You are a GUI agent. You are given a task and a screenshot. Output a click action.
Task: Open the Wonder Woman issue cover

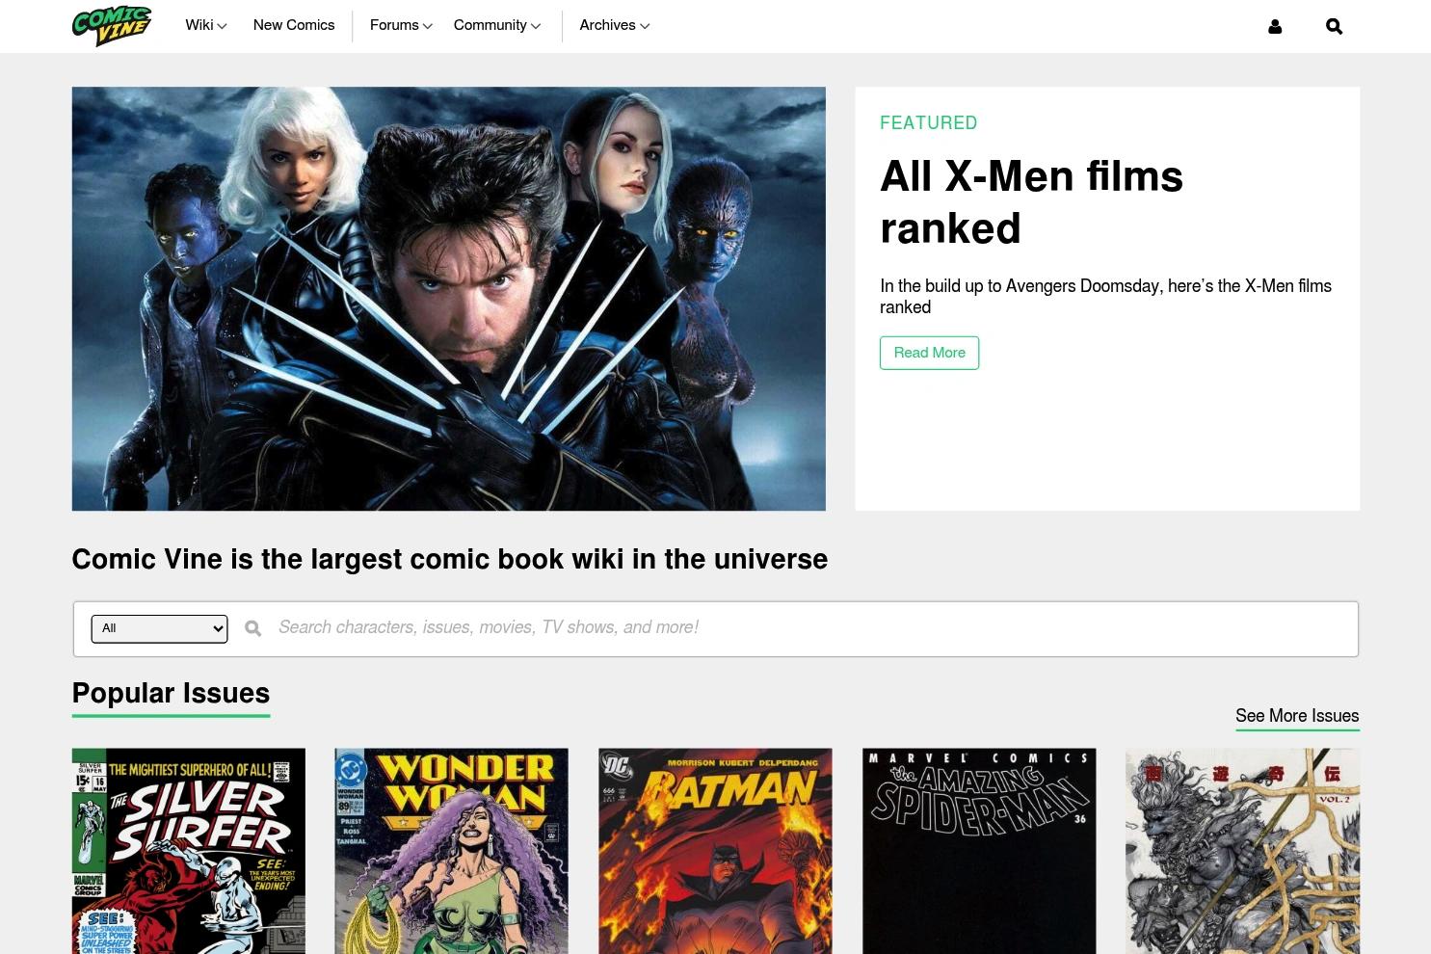click(452, 851)
